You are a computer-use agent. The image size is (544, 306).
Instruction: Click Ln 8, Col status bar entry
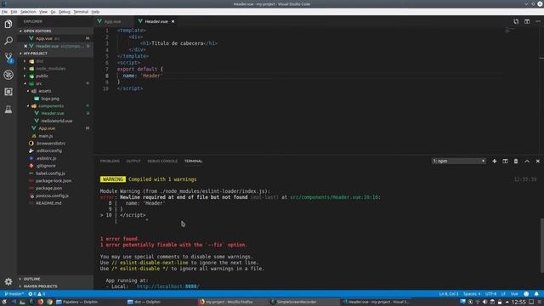point(449,294)
